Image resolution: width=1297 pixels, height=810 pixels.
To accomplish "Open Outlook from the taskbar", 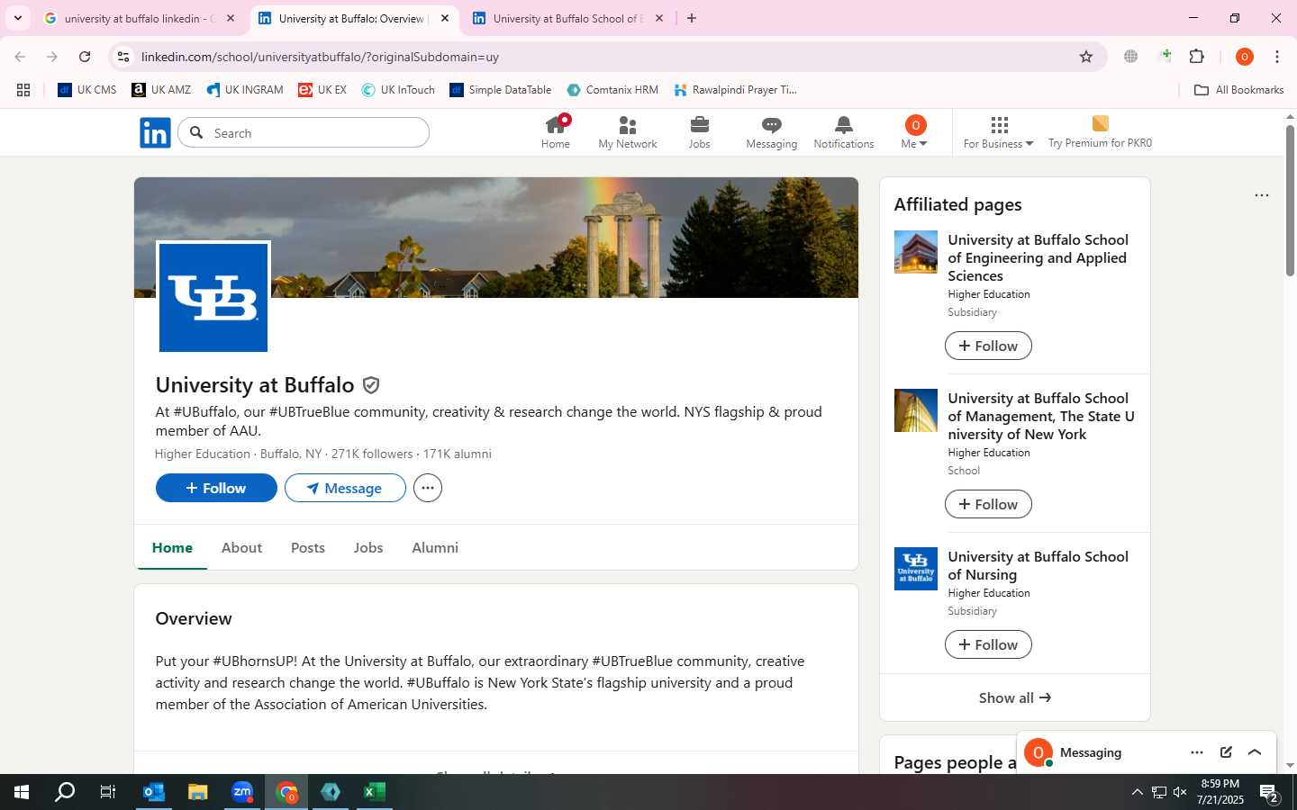I will pyautogui.click(x=154, y=792).
